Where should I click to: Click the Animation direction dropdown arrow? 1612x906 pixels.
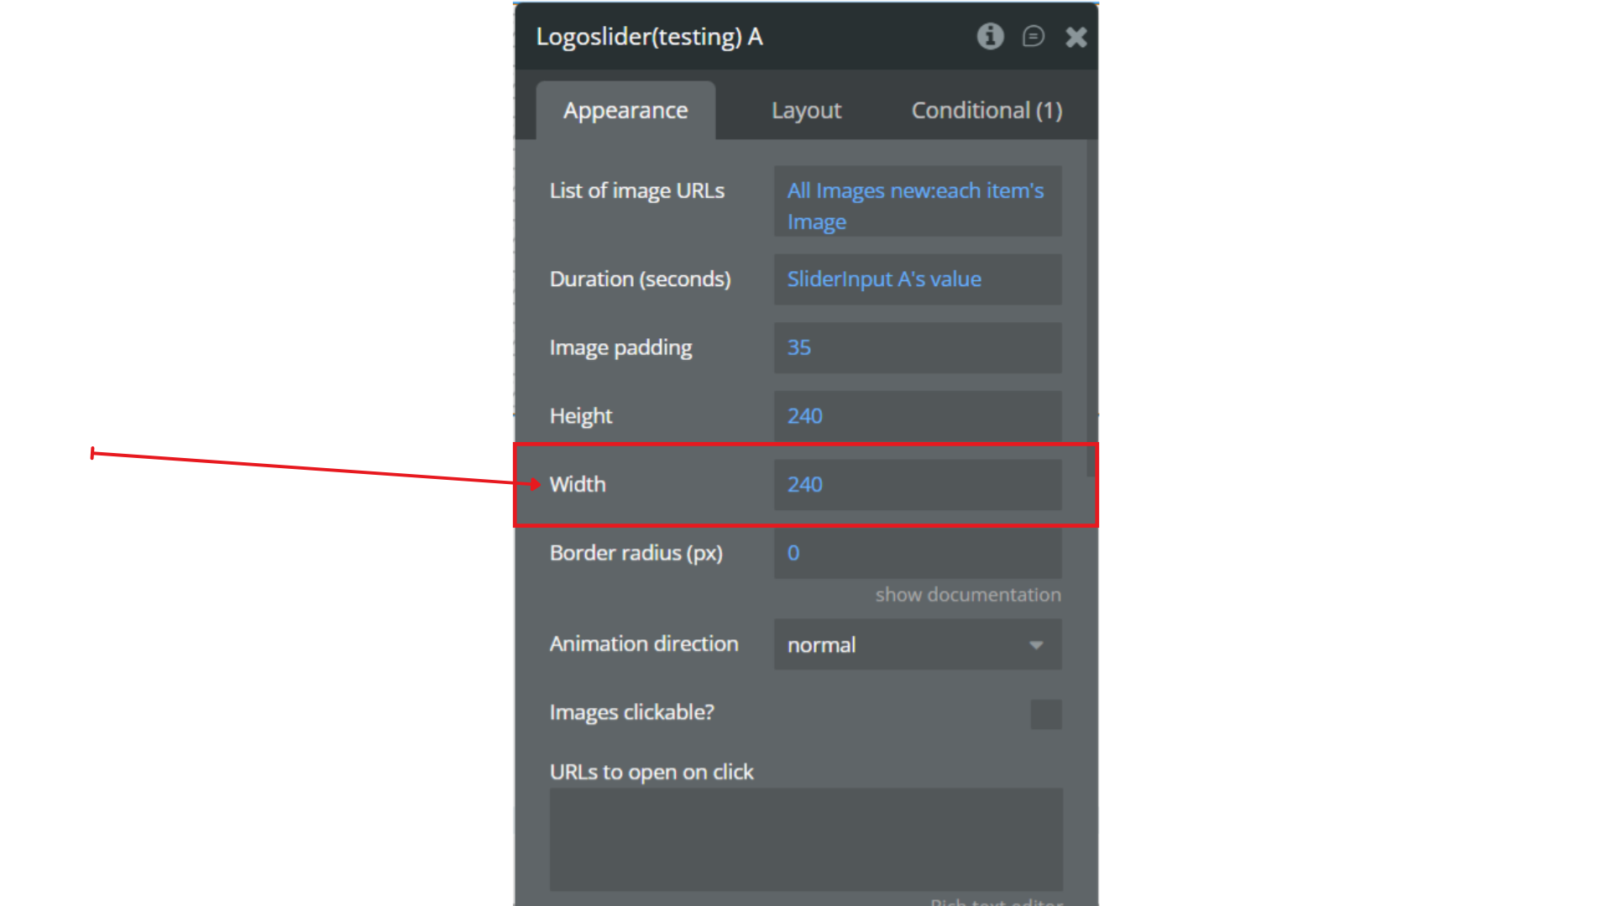[x=1036, y=645]
